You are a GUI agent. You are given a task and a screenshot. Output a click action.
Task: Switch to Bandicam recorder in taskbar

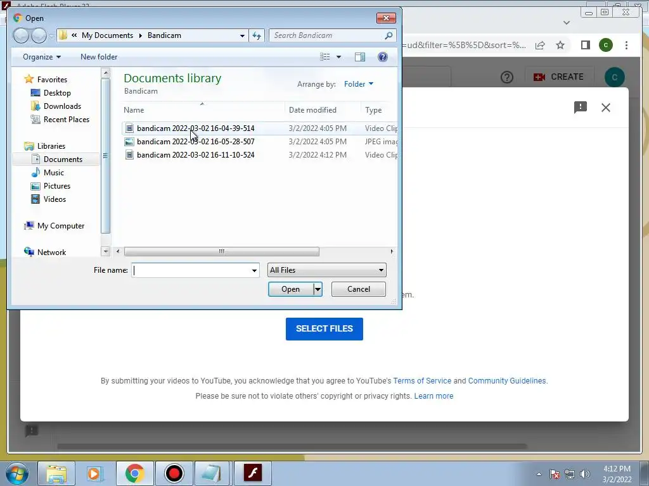[x=174, y=473]
